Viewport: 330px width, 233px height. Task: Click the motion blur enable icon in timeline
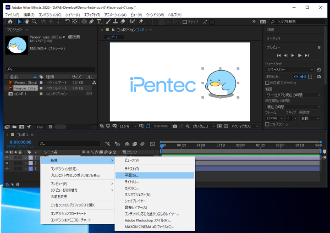143,144
